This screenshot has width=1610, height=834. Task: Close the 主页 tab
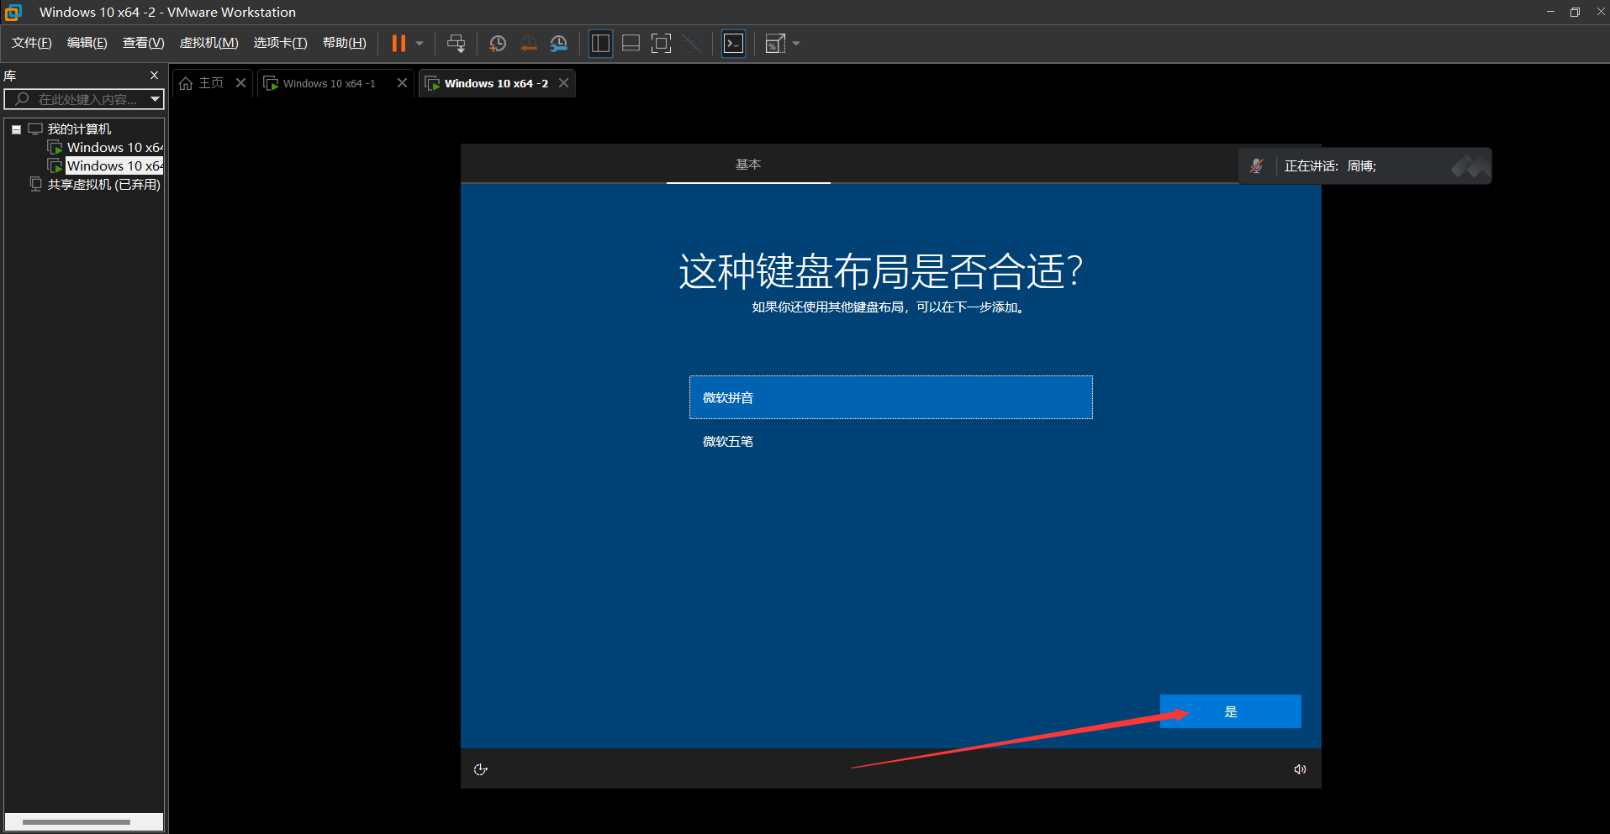240,82
